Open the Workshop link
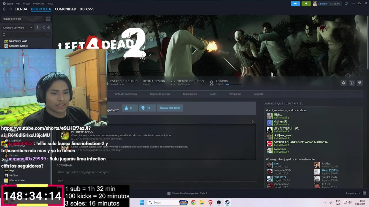 (x=235, y=94)
